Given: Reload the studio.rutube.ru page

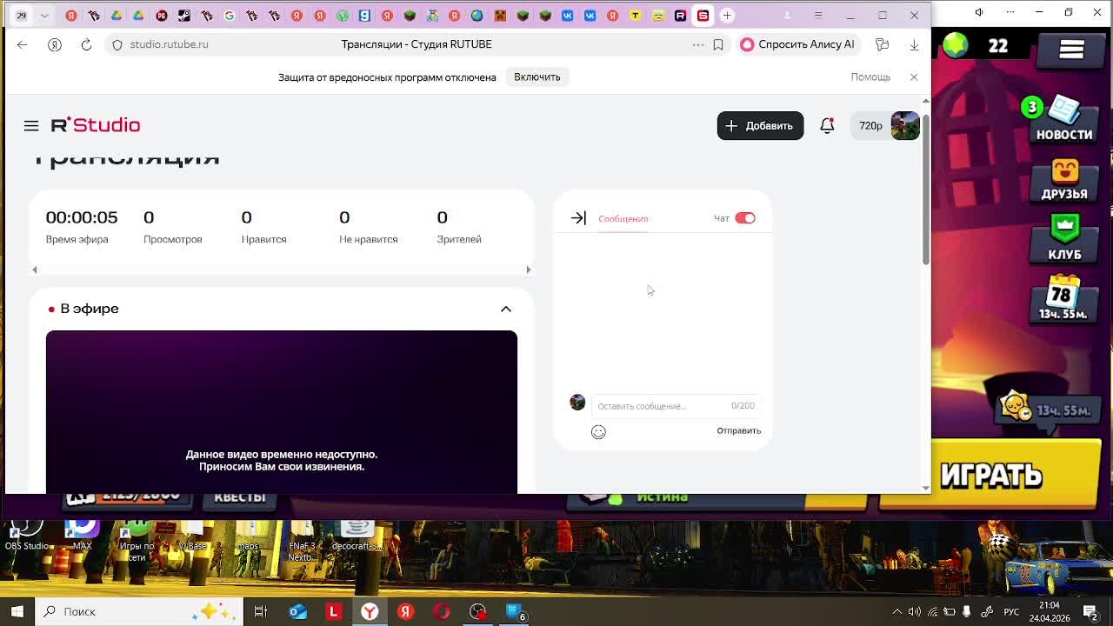Looking at the screenshot, I should pyautogui.click(x=86, y=44).
